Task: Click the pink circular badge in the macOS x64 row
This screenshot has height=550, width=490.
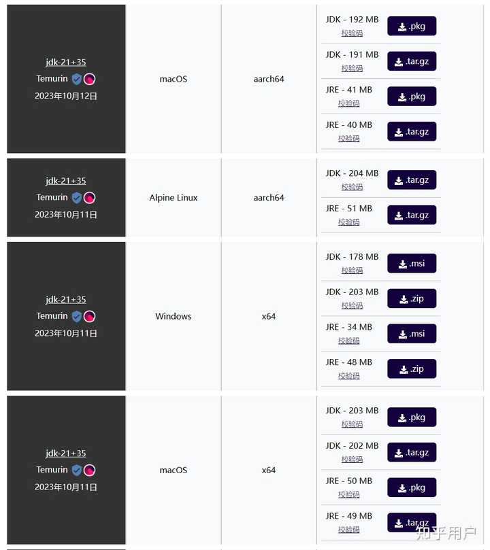Action: (90, 470)
